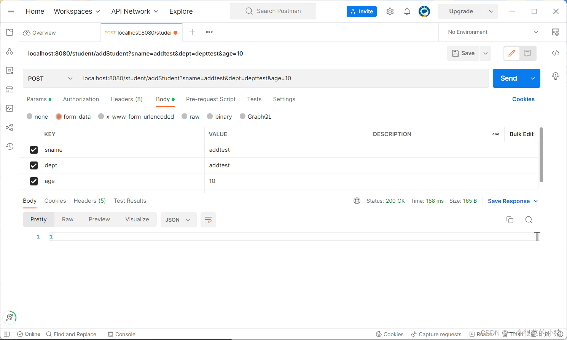Select the x-www-form-urlencoded body type
The height and width of the screenshot is (340, 567).
click(101, 116)
